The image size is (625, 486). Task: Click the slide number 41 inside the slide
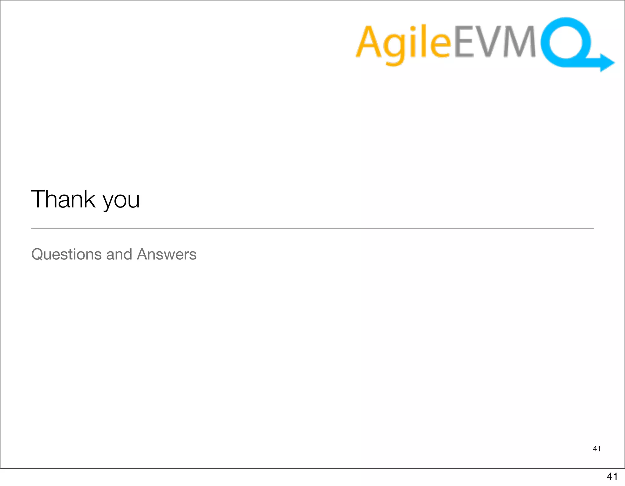[597, 448]
